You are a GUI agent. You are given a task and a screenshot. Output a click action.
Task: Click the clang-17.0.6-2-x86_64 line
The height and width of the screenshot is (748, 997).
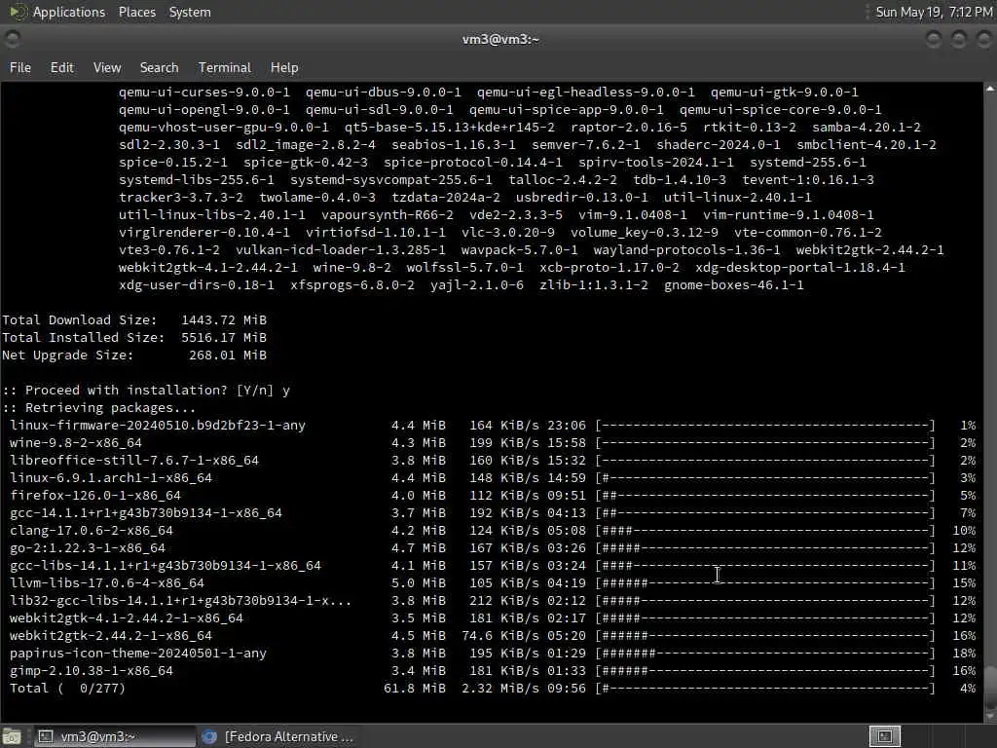point(492,531)
